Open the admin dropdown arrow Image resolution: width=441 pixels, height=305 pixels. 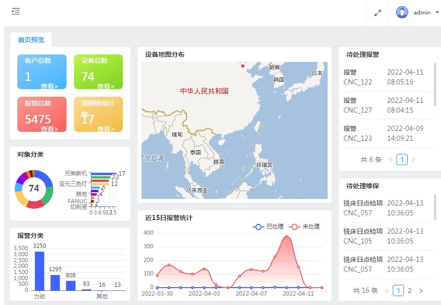tap(437, 13)
